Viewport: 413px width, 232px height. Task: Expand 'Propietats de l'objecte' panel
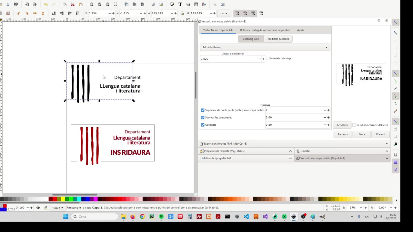click(x=246, y=151)
